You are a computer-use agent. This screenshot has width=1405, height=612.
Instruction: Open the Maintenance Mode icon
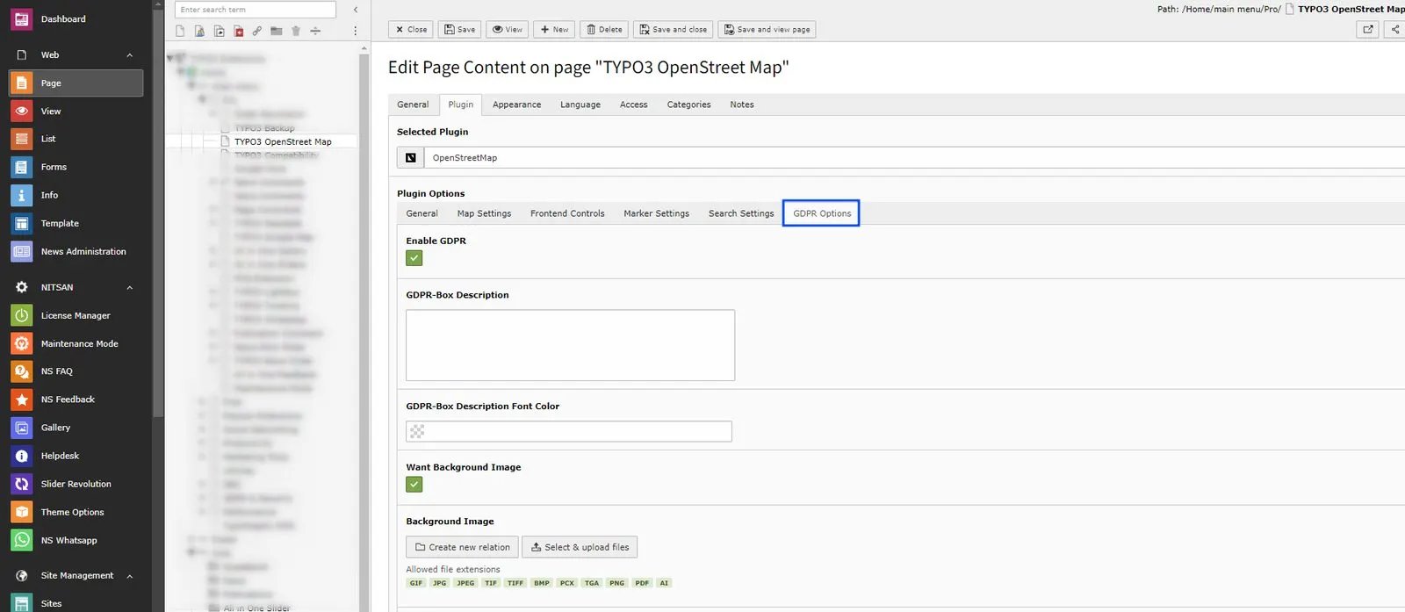tap(21, 343)
